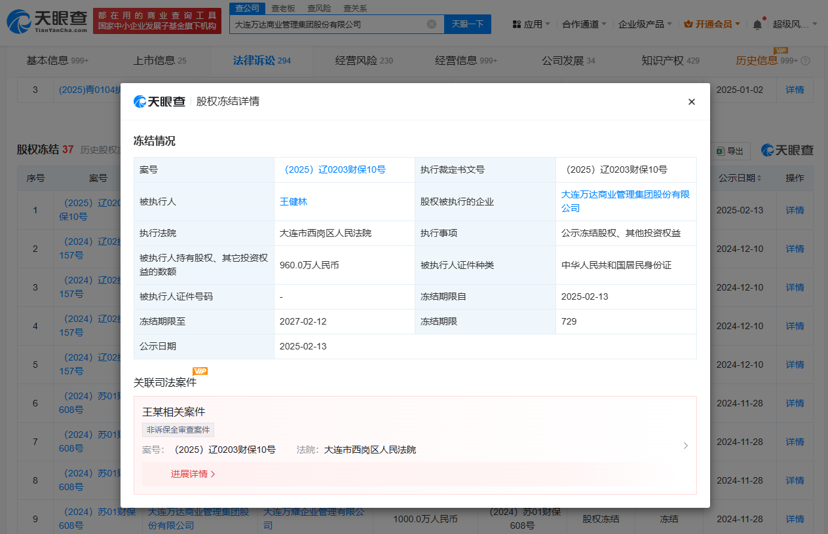Screen dimensions: 828x534
Task: Switch to 查关系 search tab
Action: pyautogui.click(x=355, y=8)
